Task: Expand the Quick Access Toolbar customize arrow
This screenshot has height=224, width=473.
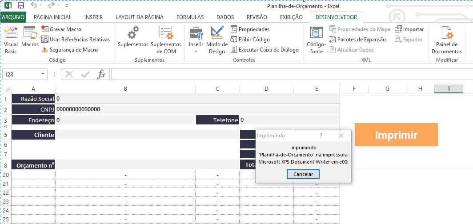Action: pyautogui.click(x=67, y=6)
